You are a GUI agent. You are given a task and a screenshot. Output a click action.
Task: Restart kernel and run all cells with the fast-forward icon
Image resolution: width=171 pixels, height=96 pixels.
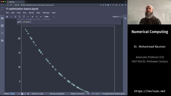pos(41,17)
